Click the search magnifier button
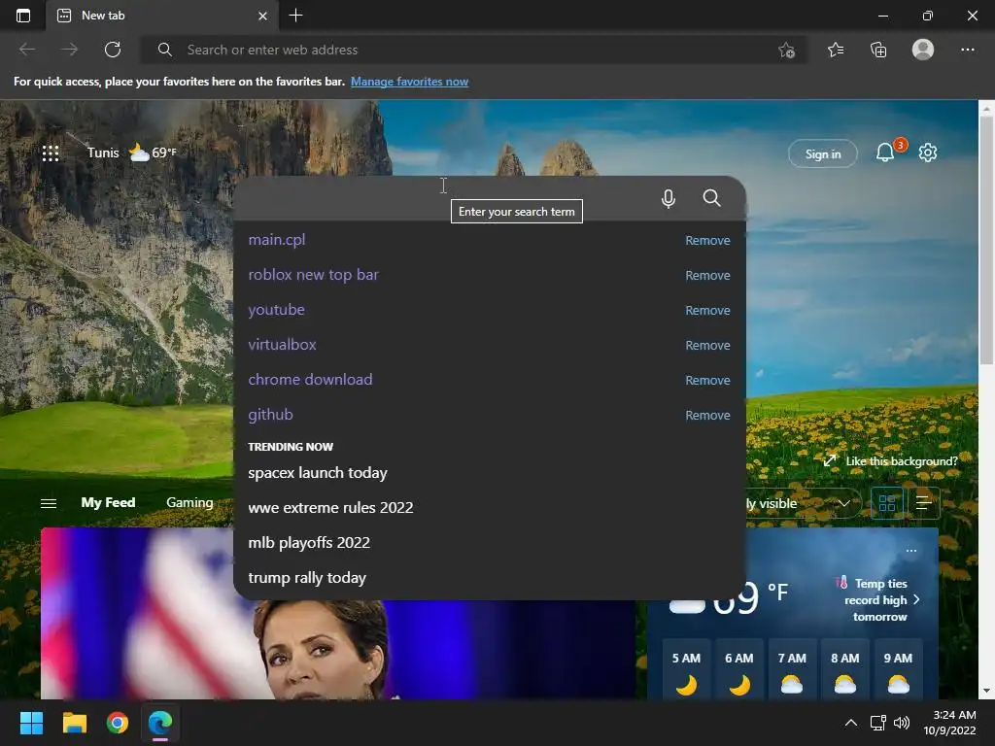 [x=711, y=198]
